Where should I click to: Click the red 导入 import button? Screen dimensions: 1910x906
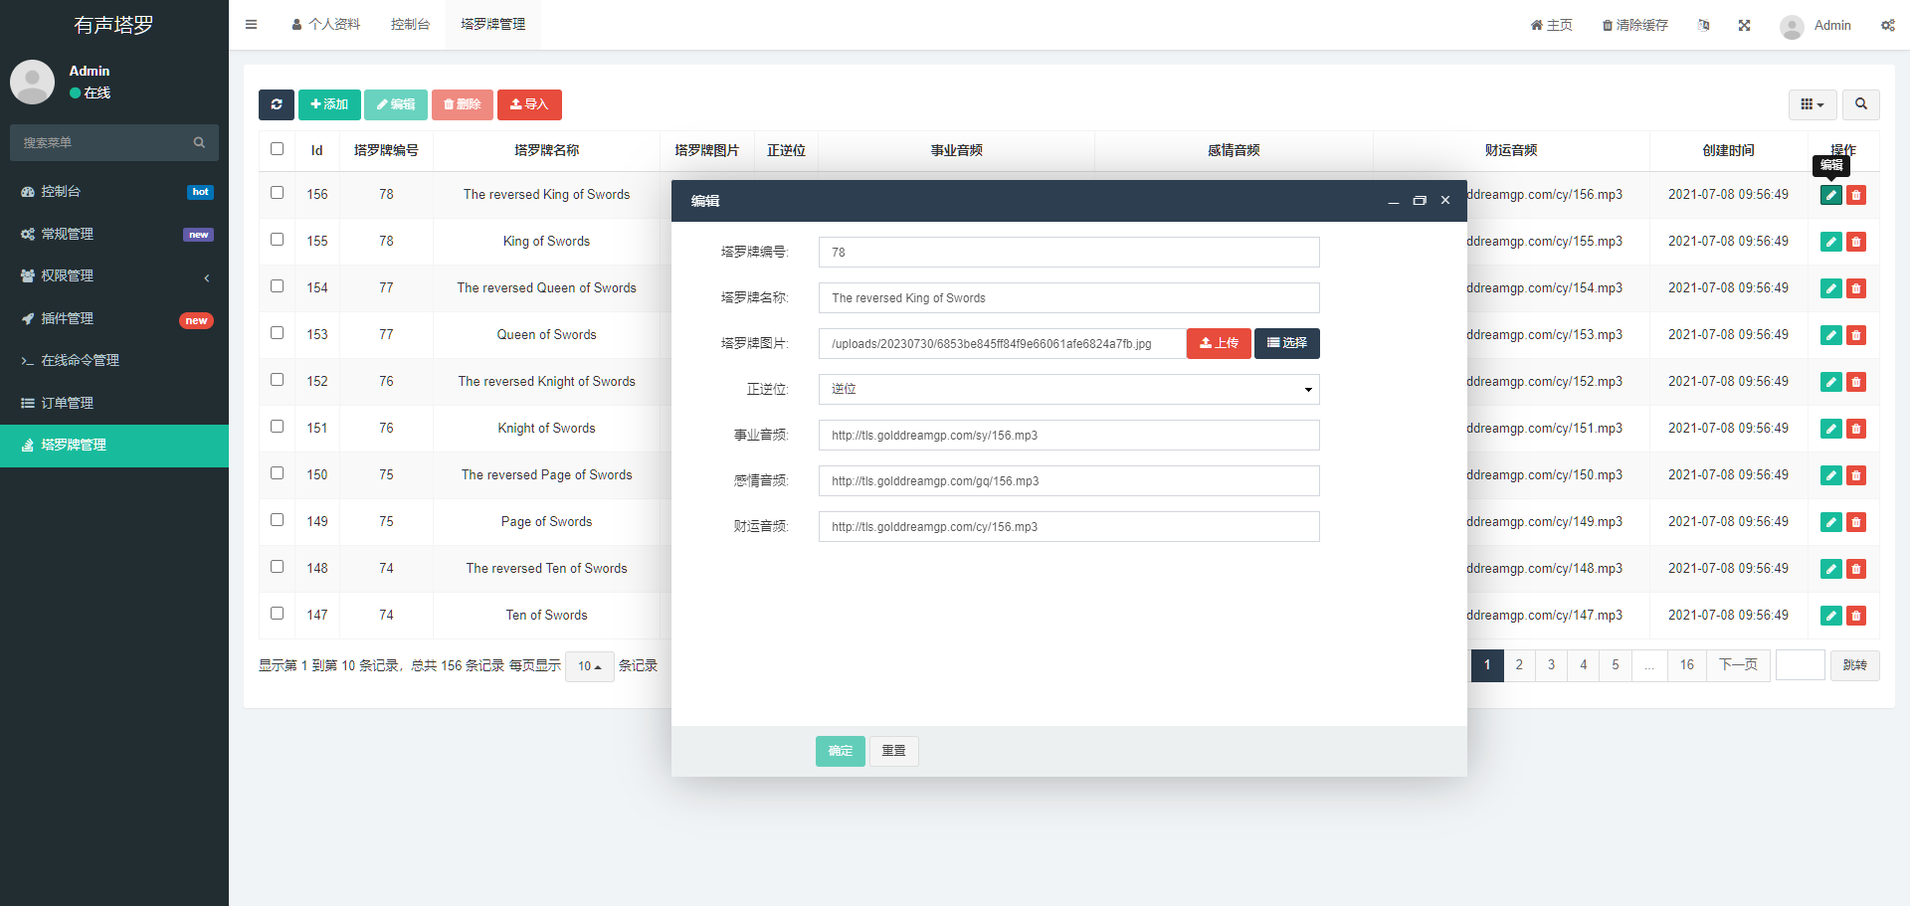coord(529,104)
